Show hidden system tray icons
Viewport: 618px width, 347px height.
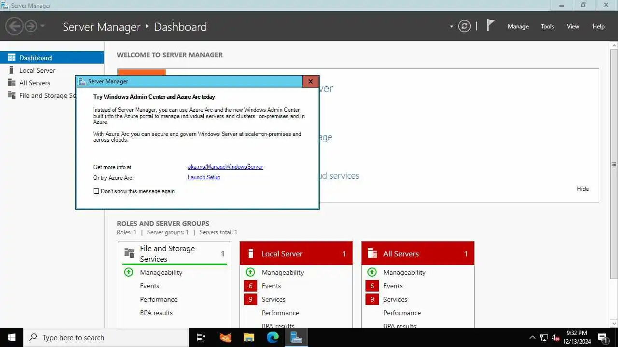coord(533,337)
